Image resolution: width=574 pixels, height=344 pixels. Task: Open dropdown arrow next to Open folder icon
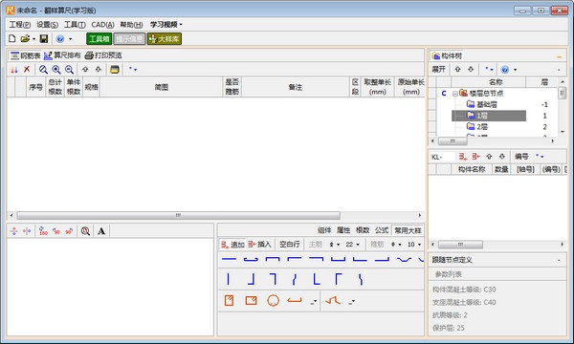tap(34, 39)
